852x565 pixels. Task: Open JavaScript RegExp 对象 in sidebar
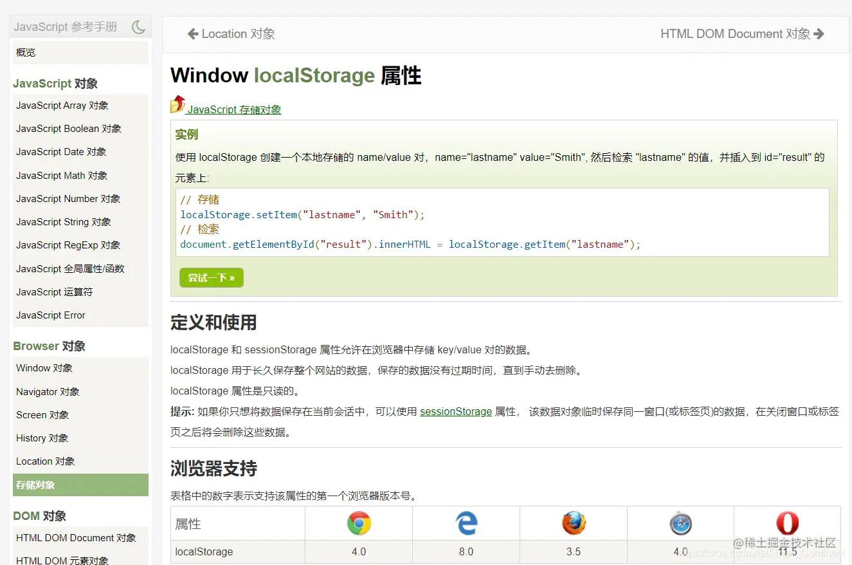coord(80,245)
